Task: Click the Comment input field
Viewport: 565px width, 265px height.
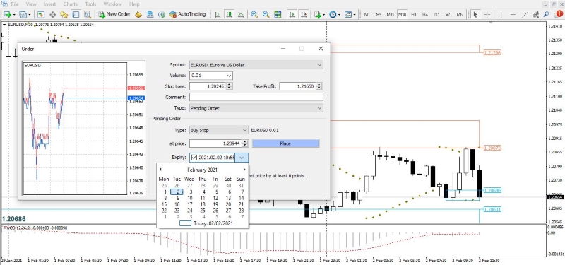Action: (x=256, y=97)
